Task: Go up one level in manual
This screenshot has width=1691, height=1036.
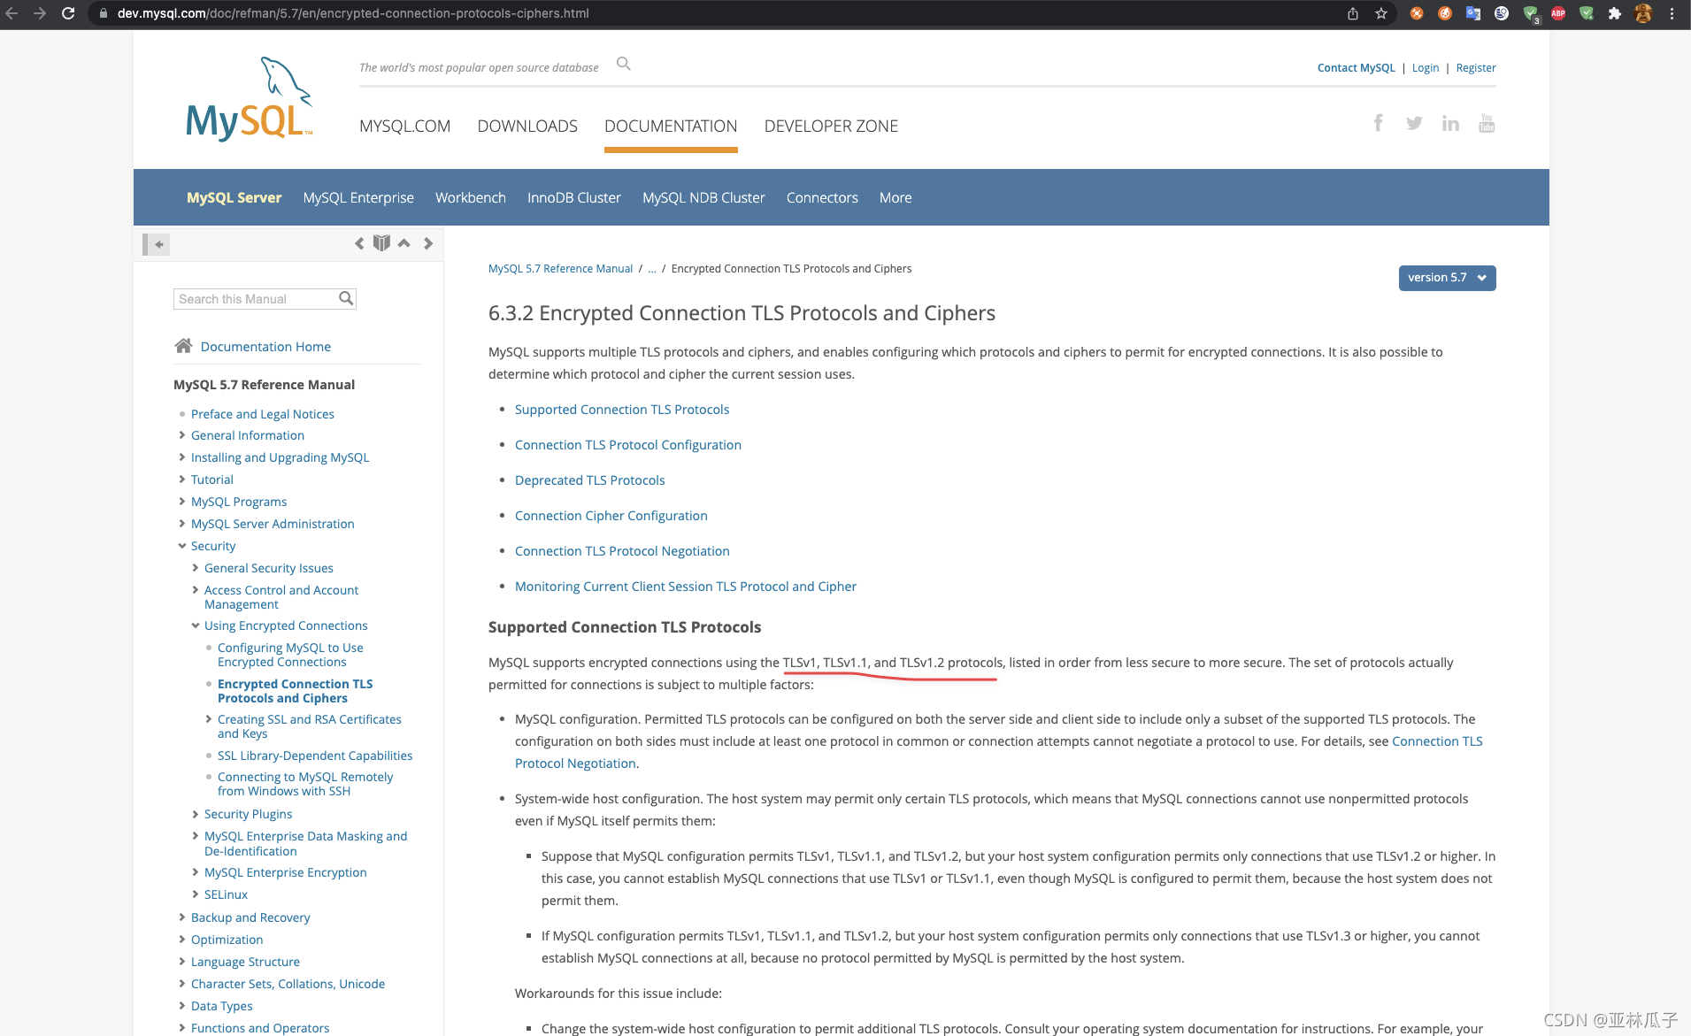Action: 404,243
